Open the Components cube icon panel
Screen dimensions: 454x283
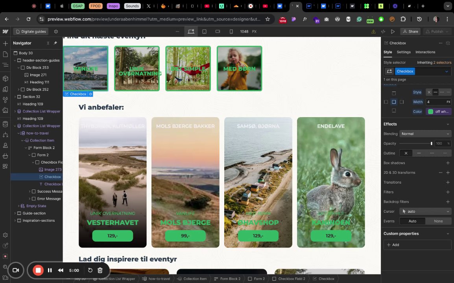[x=5, y=79]
